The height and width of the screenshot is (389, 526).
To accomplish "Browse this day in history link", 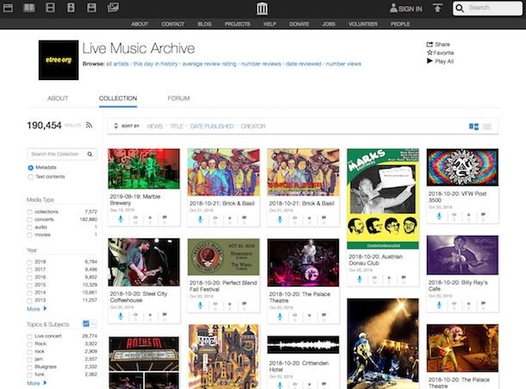I will pyautogui.click(x=156, y=64).
